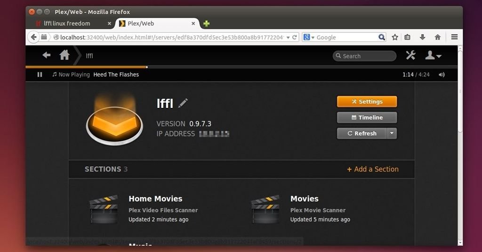The height and width of the screenshot is (252, 482).
Task: Click the music note Now Playing icon
Action: 55,74
